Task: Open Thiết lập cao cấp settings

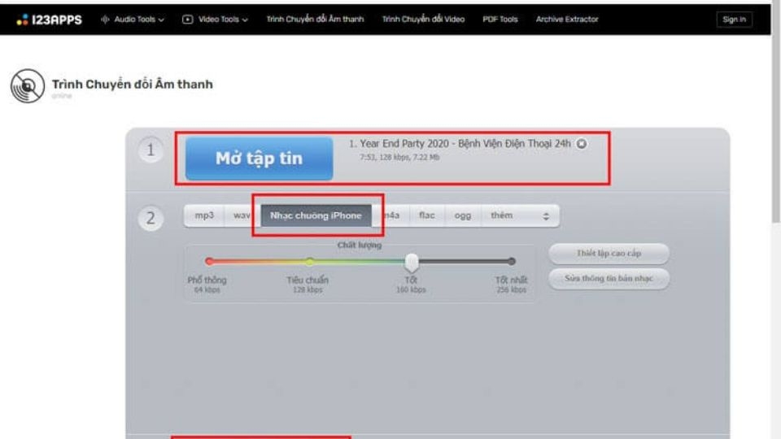Action: 609,254
